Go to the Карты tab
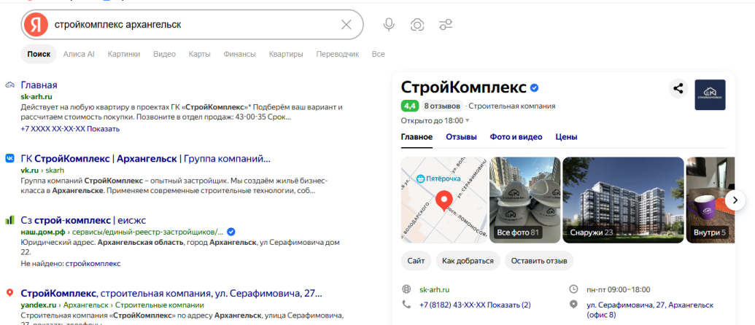Image resolution: width=755 pixels, height=325 pixels. click(199, 55)
